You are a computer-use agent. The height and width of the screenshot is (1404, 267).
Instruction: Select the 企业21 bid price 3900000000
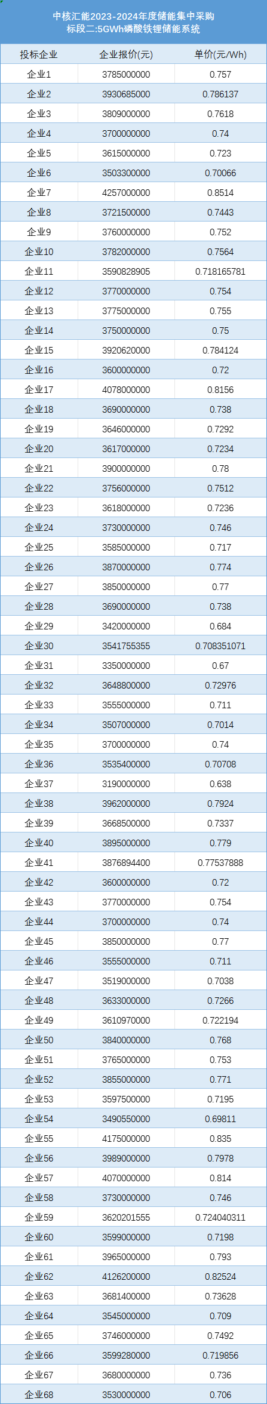(126, 468)
